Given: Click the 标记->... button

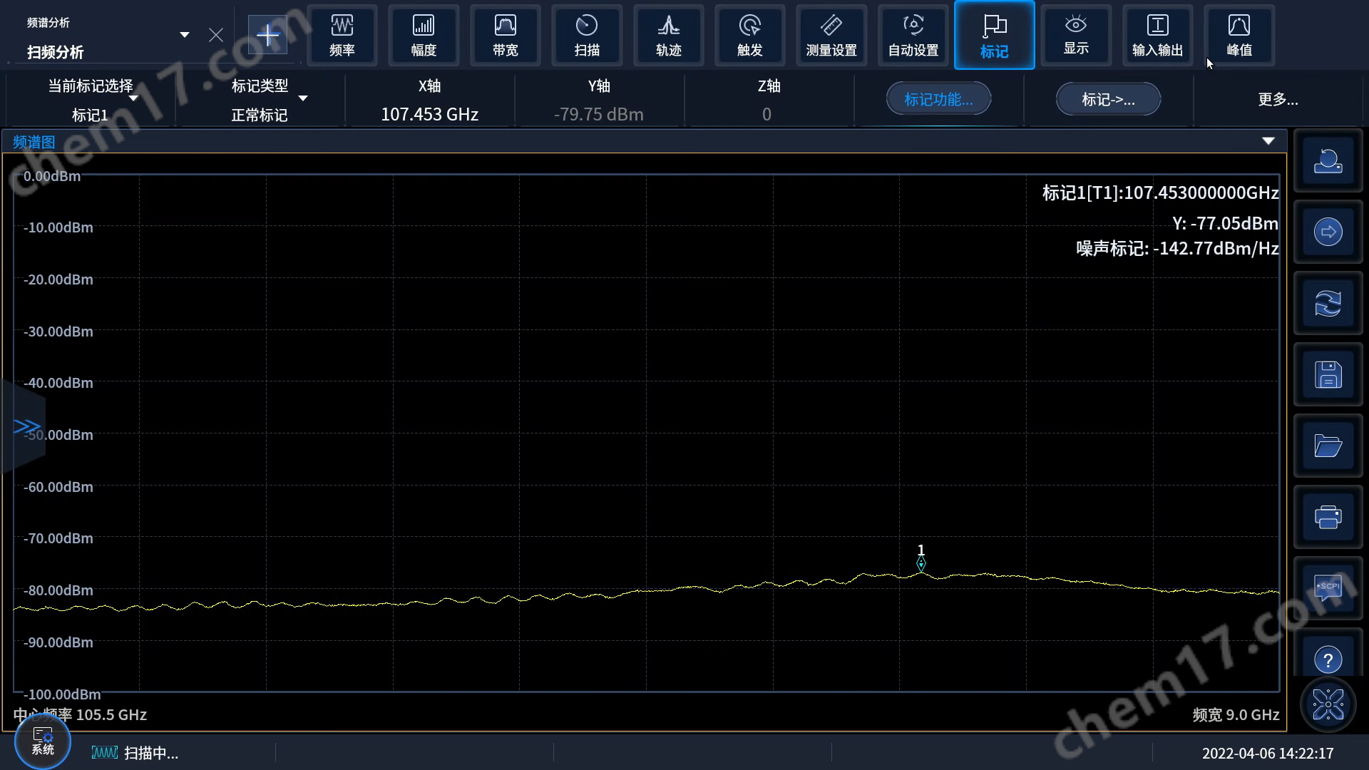Looking at the screenshot, I should tap(1108, 99).
